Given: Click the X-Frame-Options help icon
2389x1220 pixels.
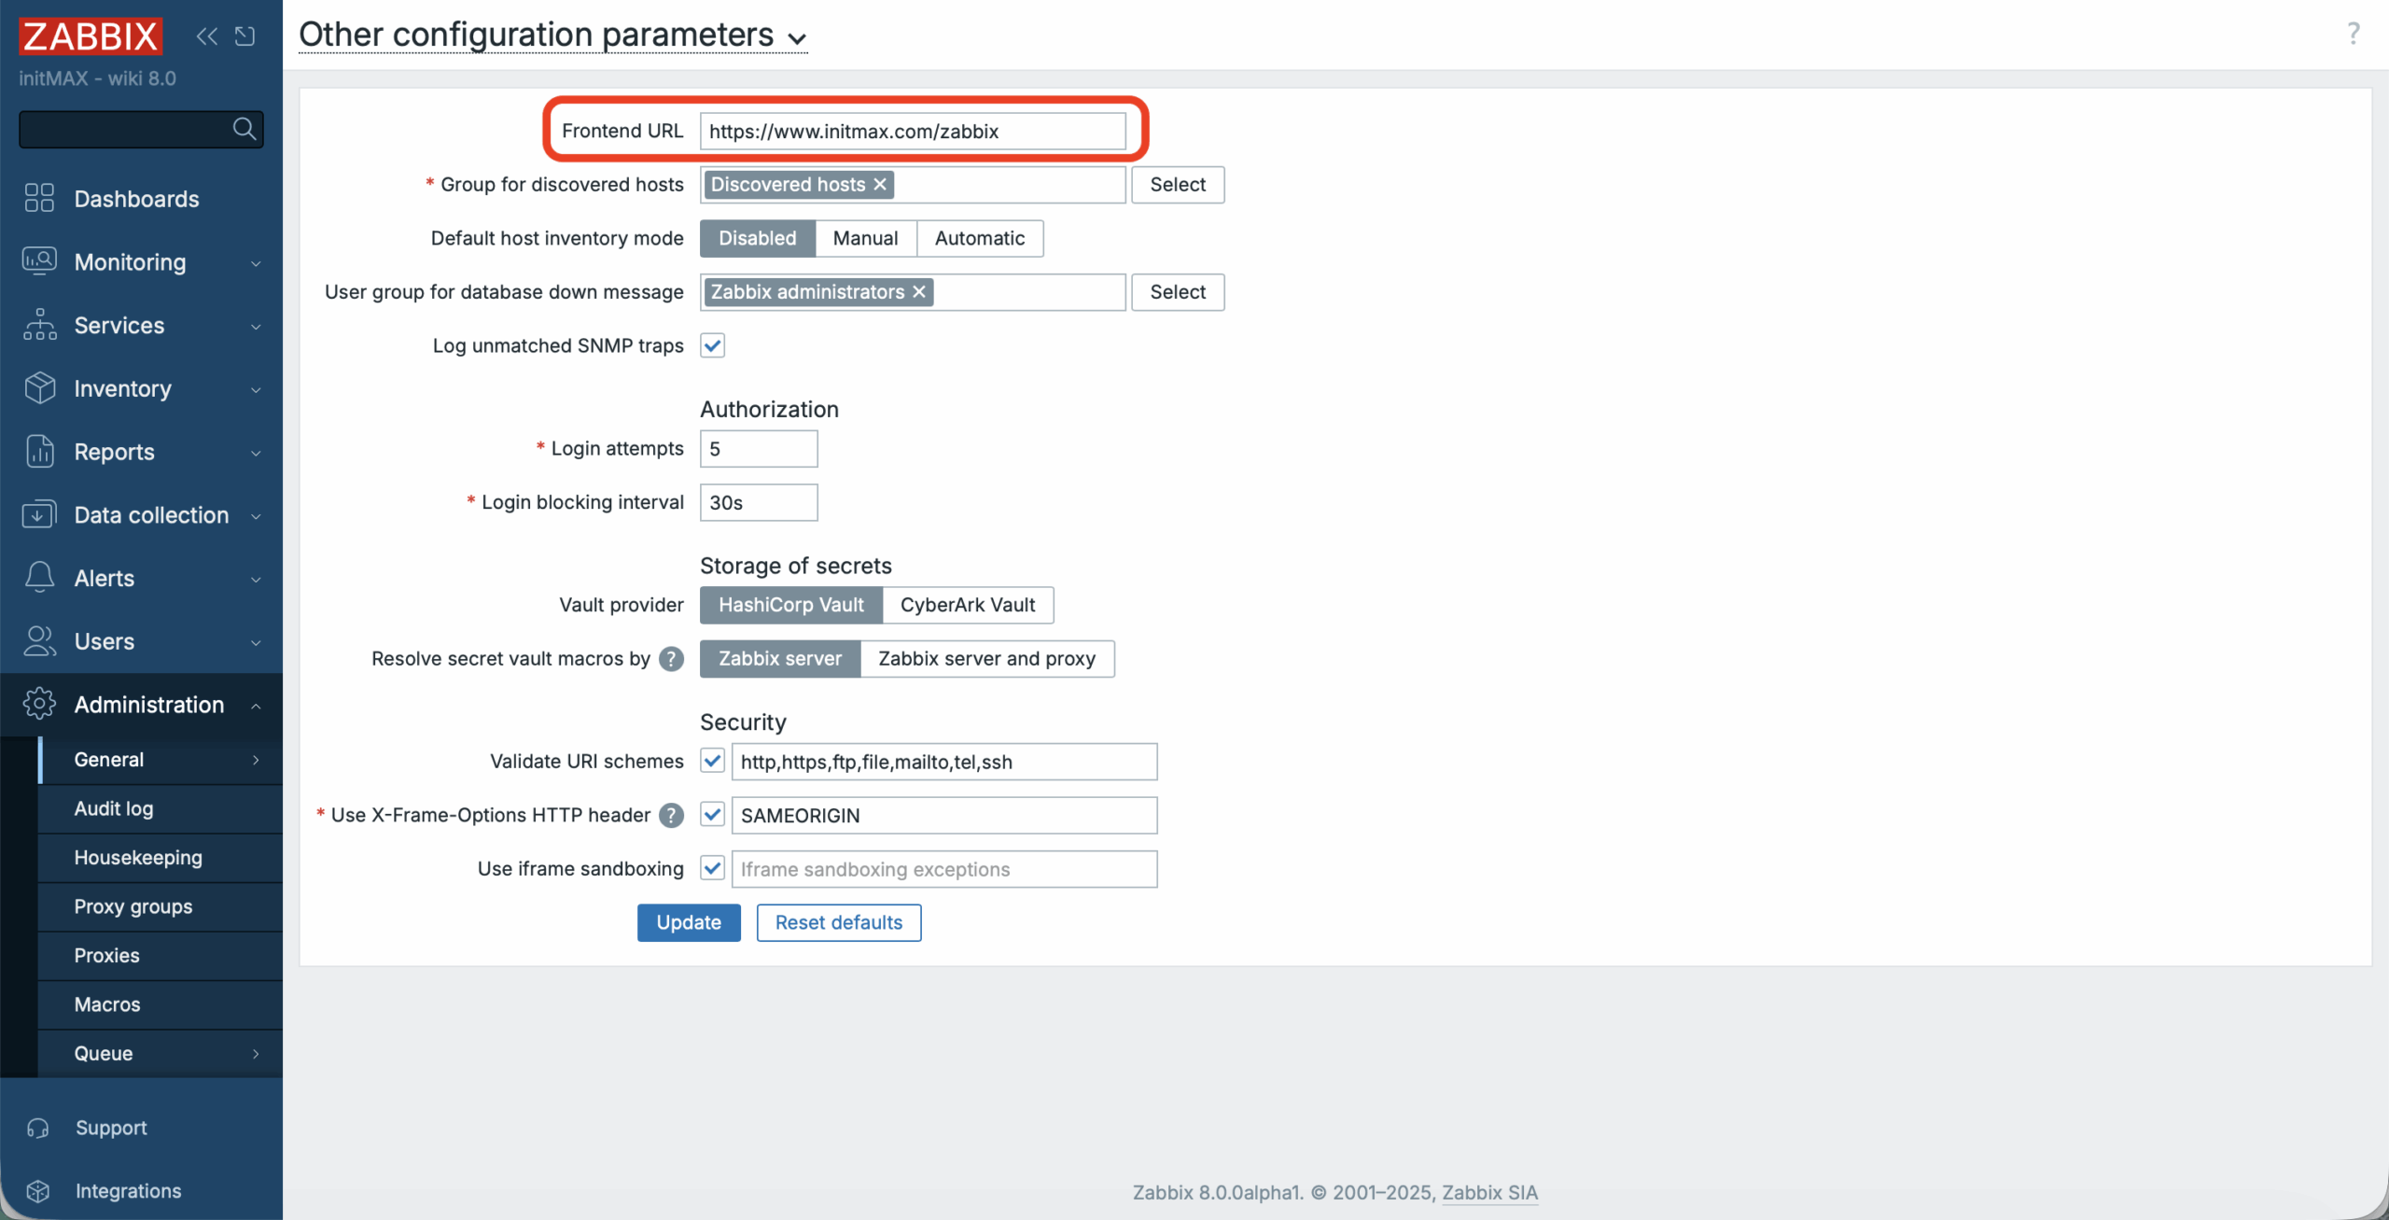Looking at the screenshot, I should [670, 815].
